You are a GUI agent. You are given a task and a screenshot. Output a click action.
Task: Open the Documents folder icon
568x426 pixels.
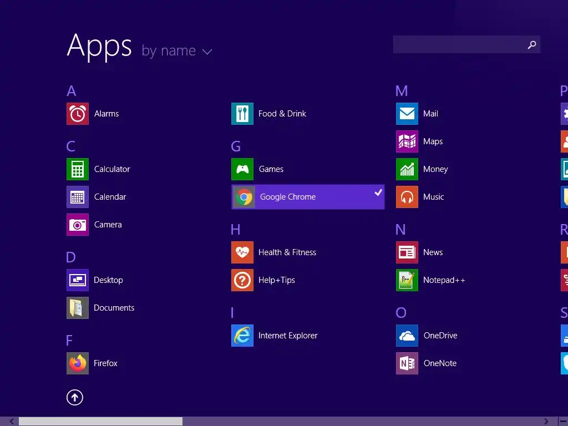click(x=78, y=308)
